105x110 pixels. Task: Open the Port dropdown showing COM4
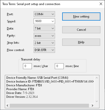44,14
